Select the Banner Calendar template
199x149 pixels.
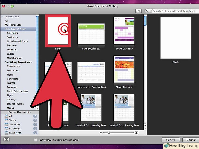pos(91,34)
